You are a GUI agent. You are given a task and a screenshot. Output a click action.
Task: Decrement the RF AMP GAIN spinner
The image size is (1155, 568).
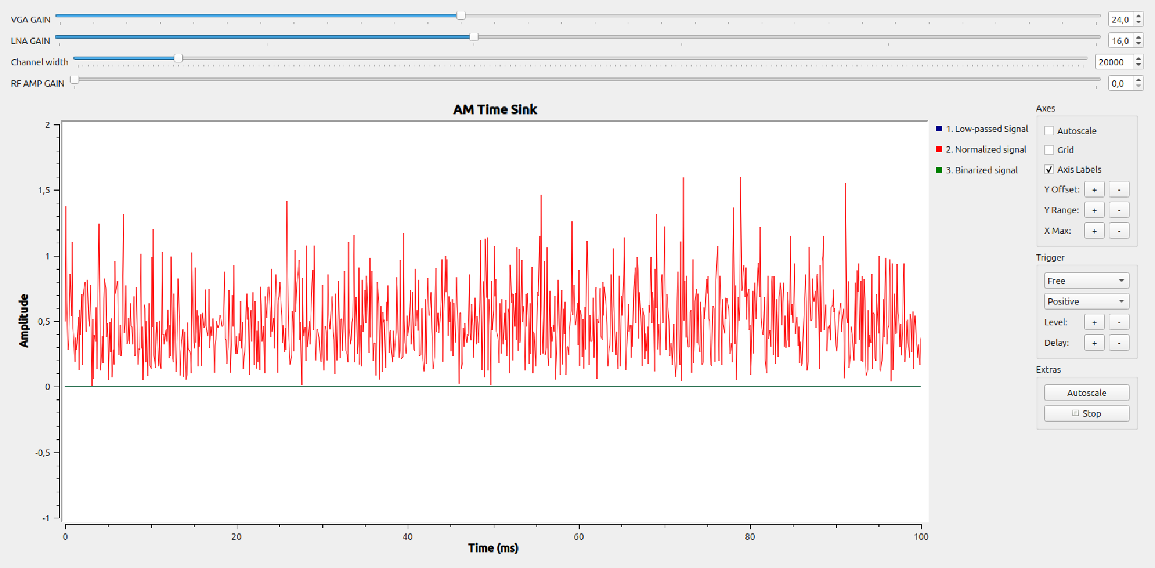(x=1138, y=86)
